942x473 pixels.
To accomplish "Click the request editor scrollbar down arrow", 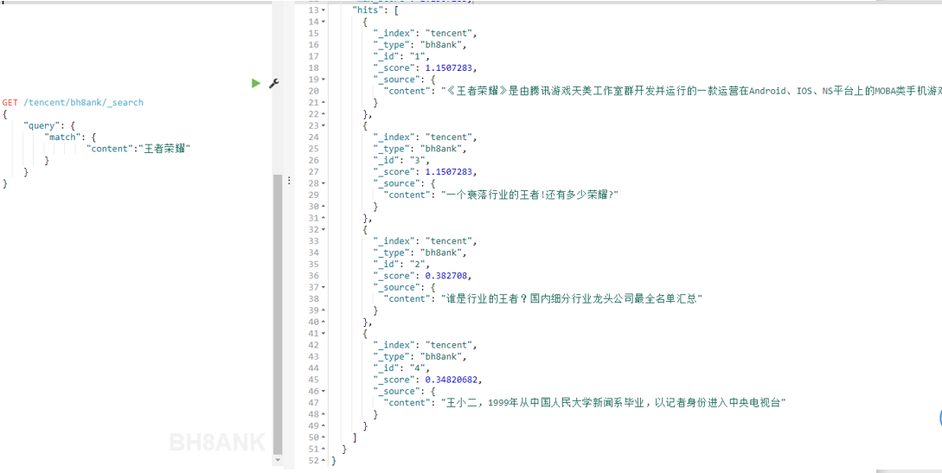I will coord(277,460).
